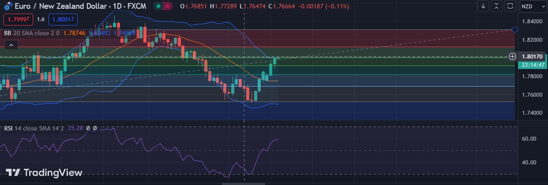548x185 pixels.
Task: Click the RSI value 35.28
Action: click(x=75, y=128)
